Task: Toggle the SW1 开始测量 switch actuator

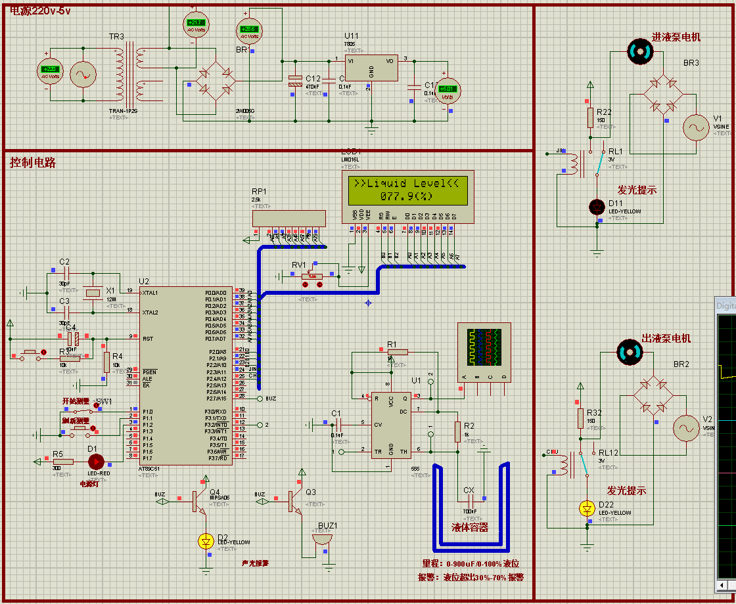Action: pyautogui.click(x=97, y=406)
